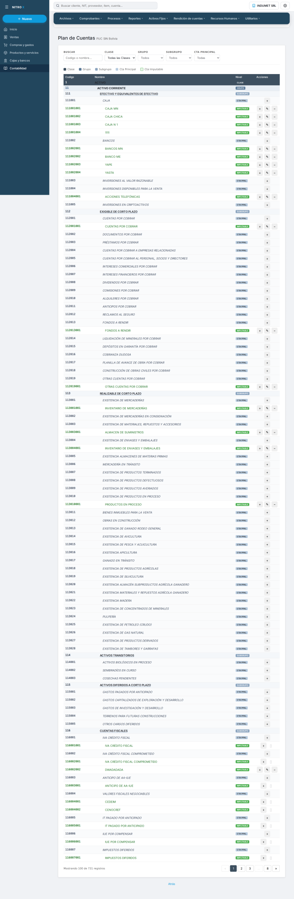Expand the Procesos menu
The image size is (294, 899).
(x=115, y=19)
